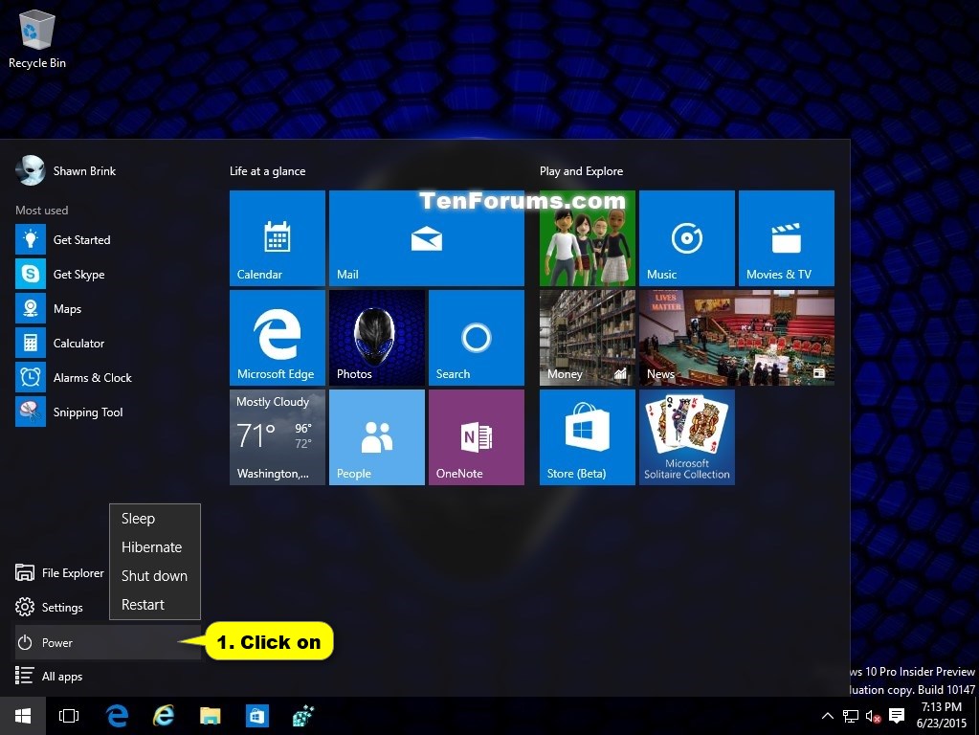The image size is (979, 735).
Task: Show hidden icons in the system tray
Action: tap(827, 715)
